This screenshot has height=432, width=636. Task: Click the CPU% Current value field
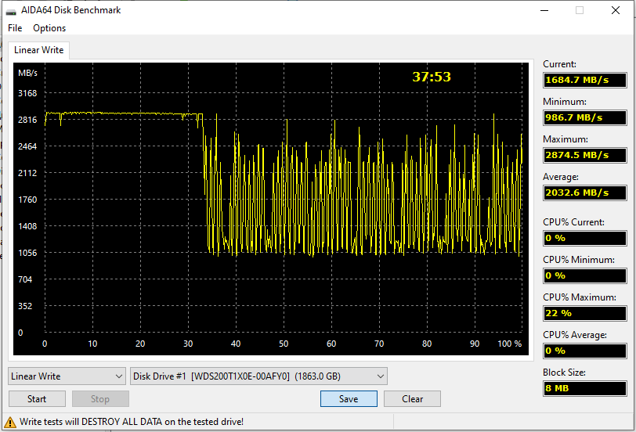click(585, 238)
